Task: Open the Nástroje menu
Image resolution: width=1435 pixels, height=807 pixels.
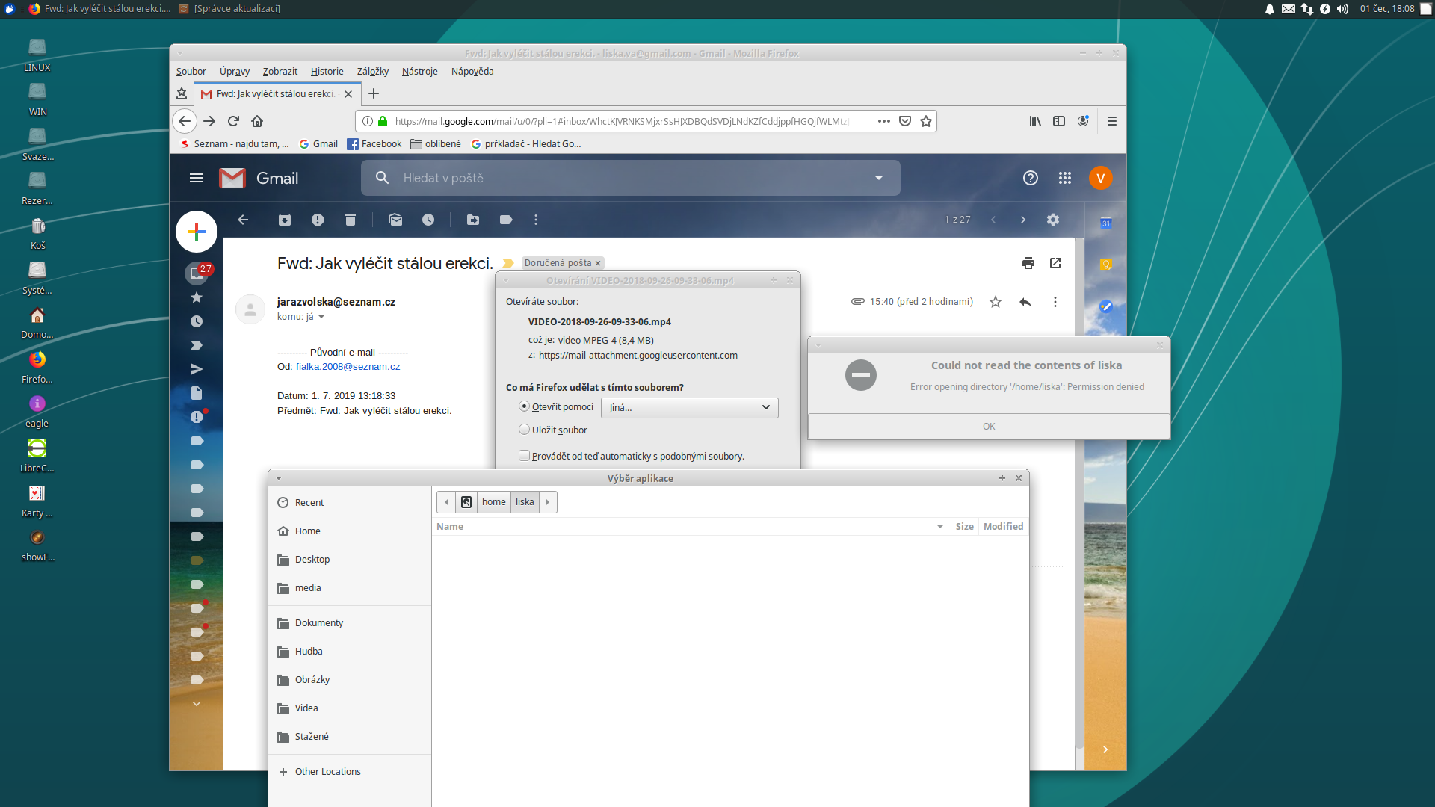Action: [420, 72]
